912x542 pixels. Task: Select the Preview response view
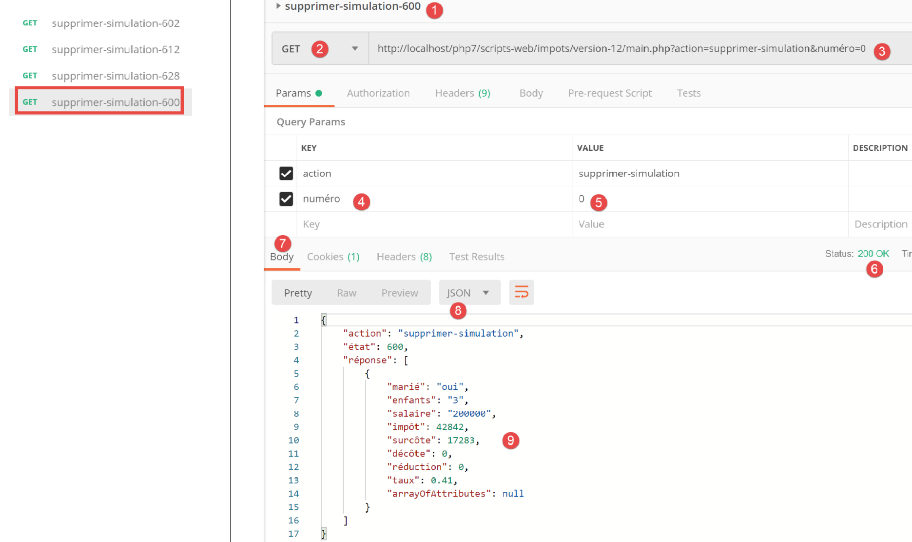(399, 293)
